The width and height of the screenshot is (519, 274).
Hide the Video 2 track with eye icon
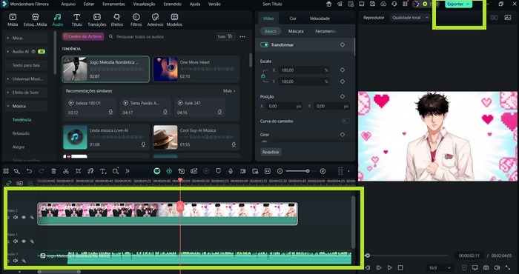24,217
